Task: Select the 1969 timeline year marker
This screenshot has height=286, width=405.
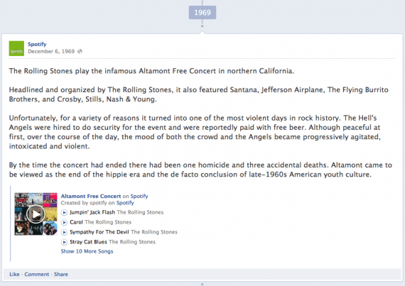Action: click(202, 12)
